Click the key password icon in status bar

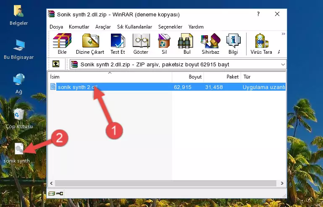pos(60,193)
